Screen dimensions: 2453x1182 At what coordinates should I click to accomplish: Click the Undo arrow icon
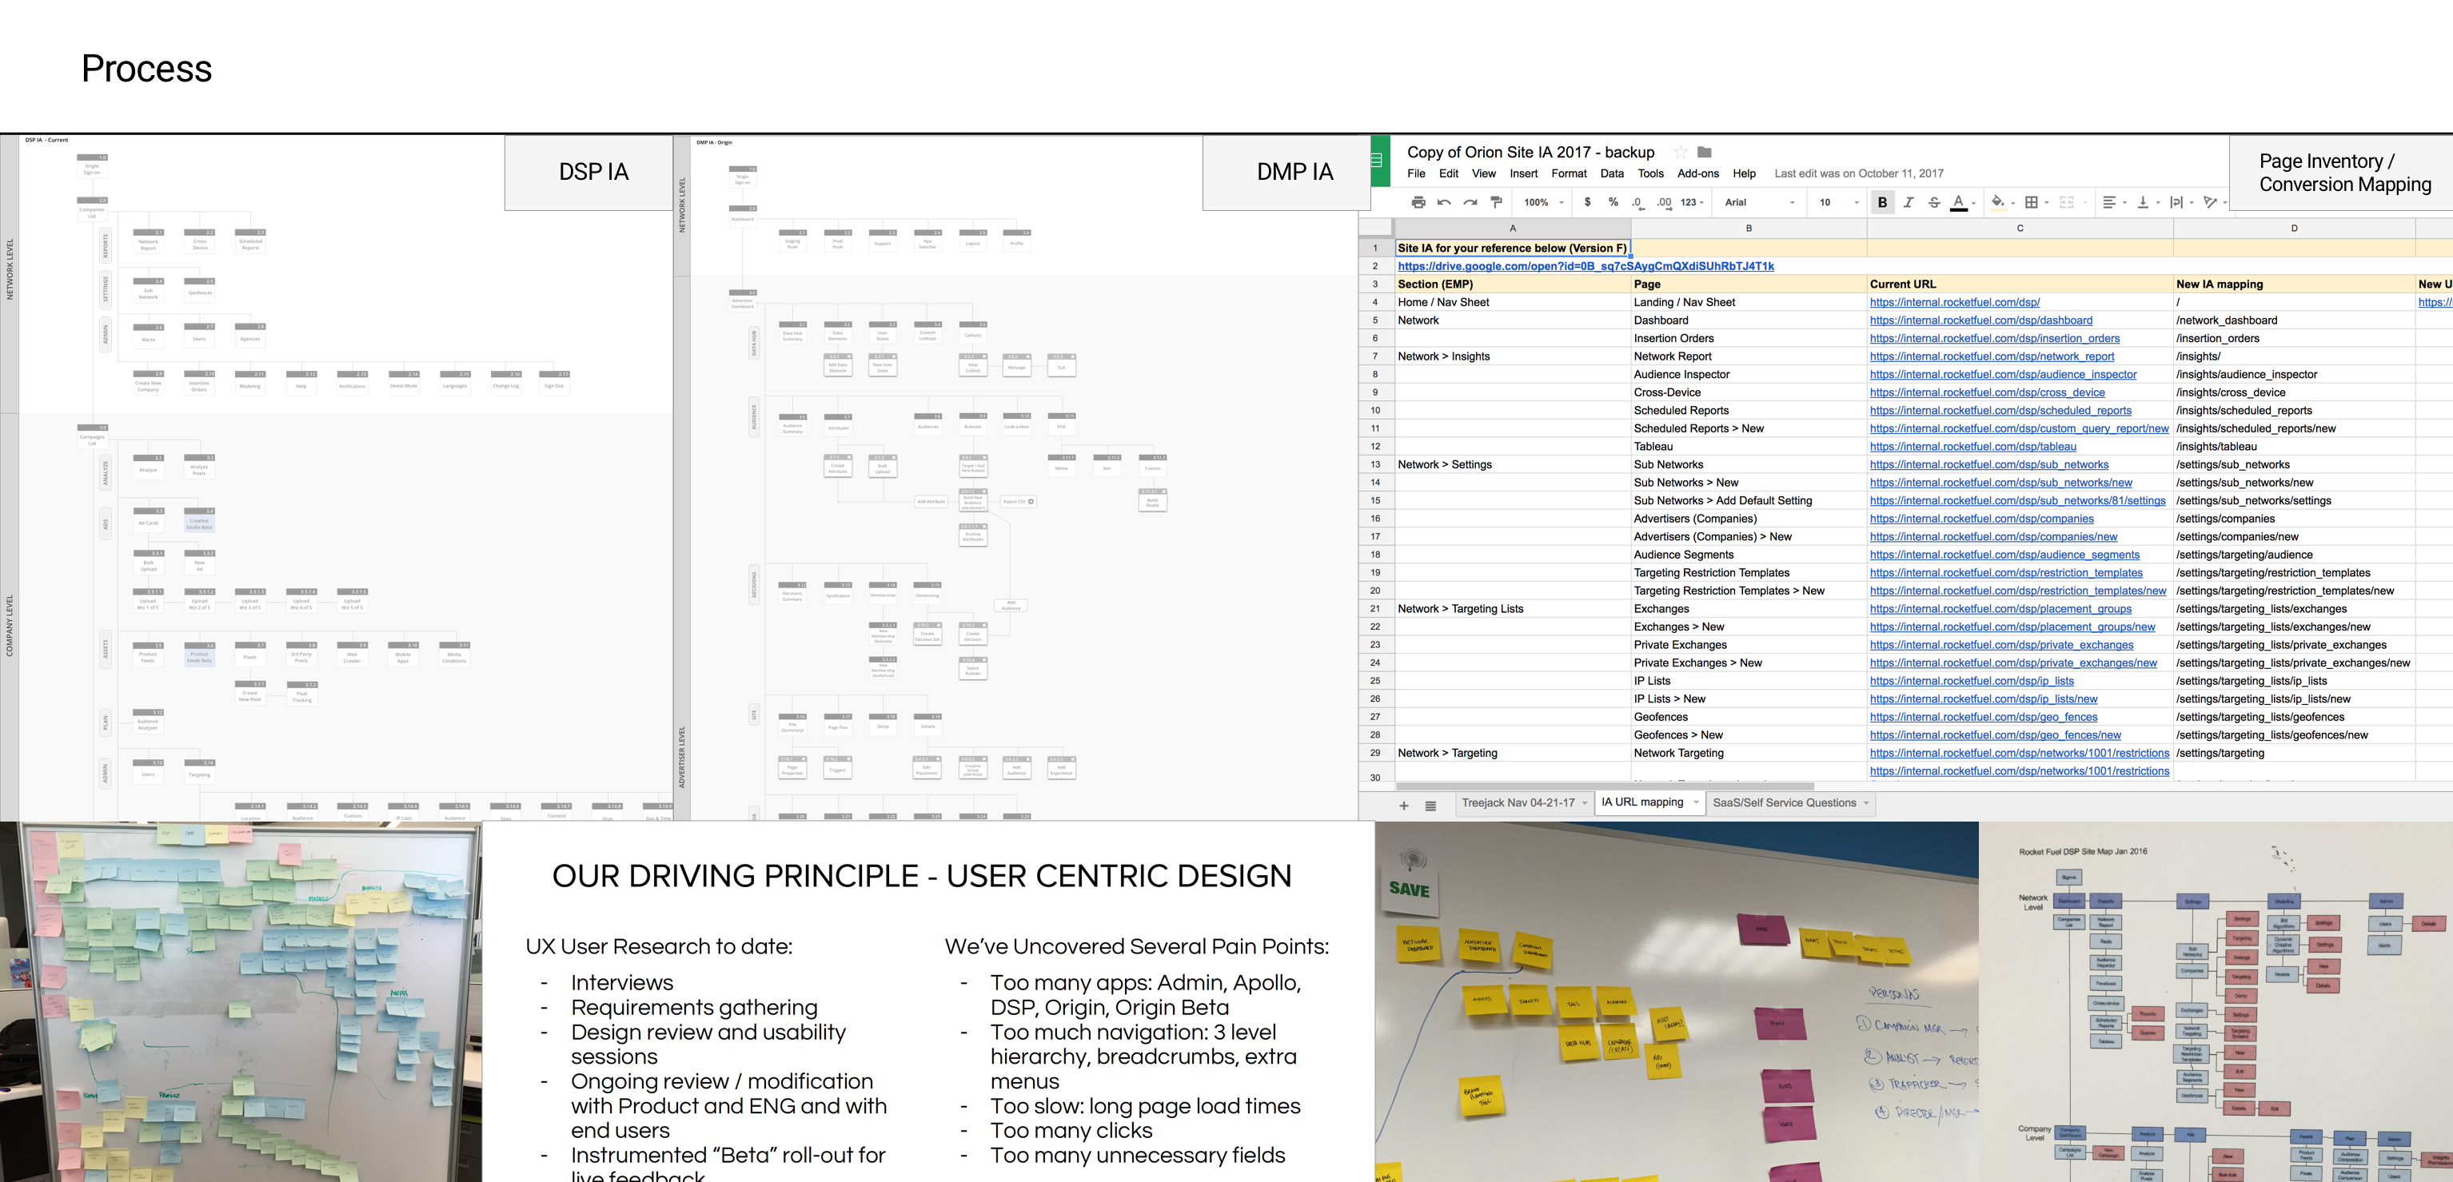pos(1444,201)
